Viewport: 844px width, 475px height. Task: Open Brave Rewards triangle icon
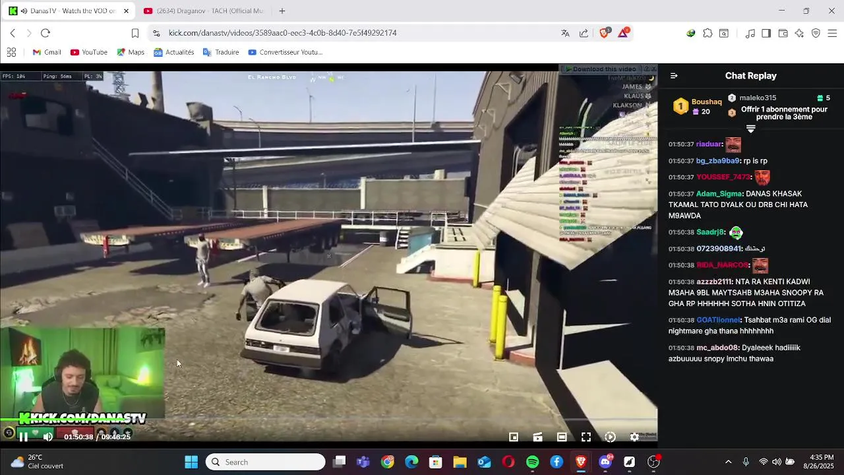pos(623,33)
